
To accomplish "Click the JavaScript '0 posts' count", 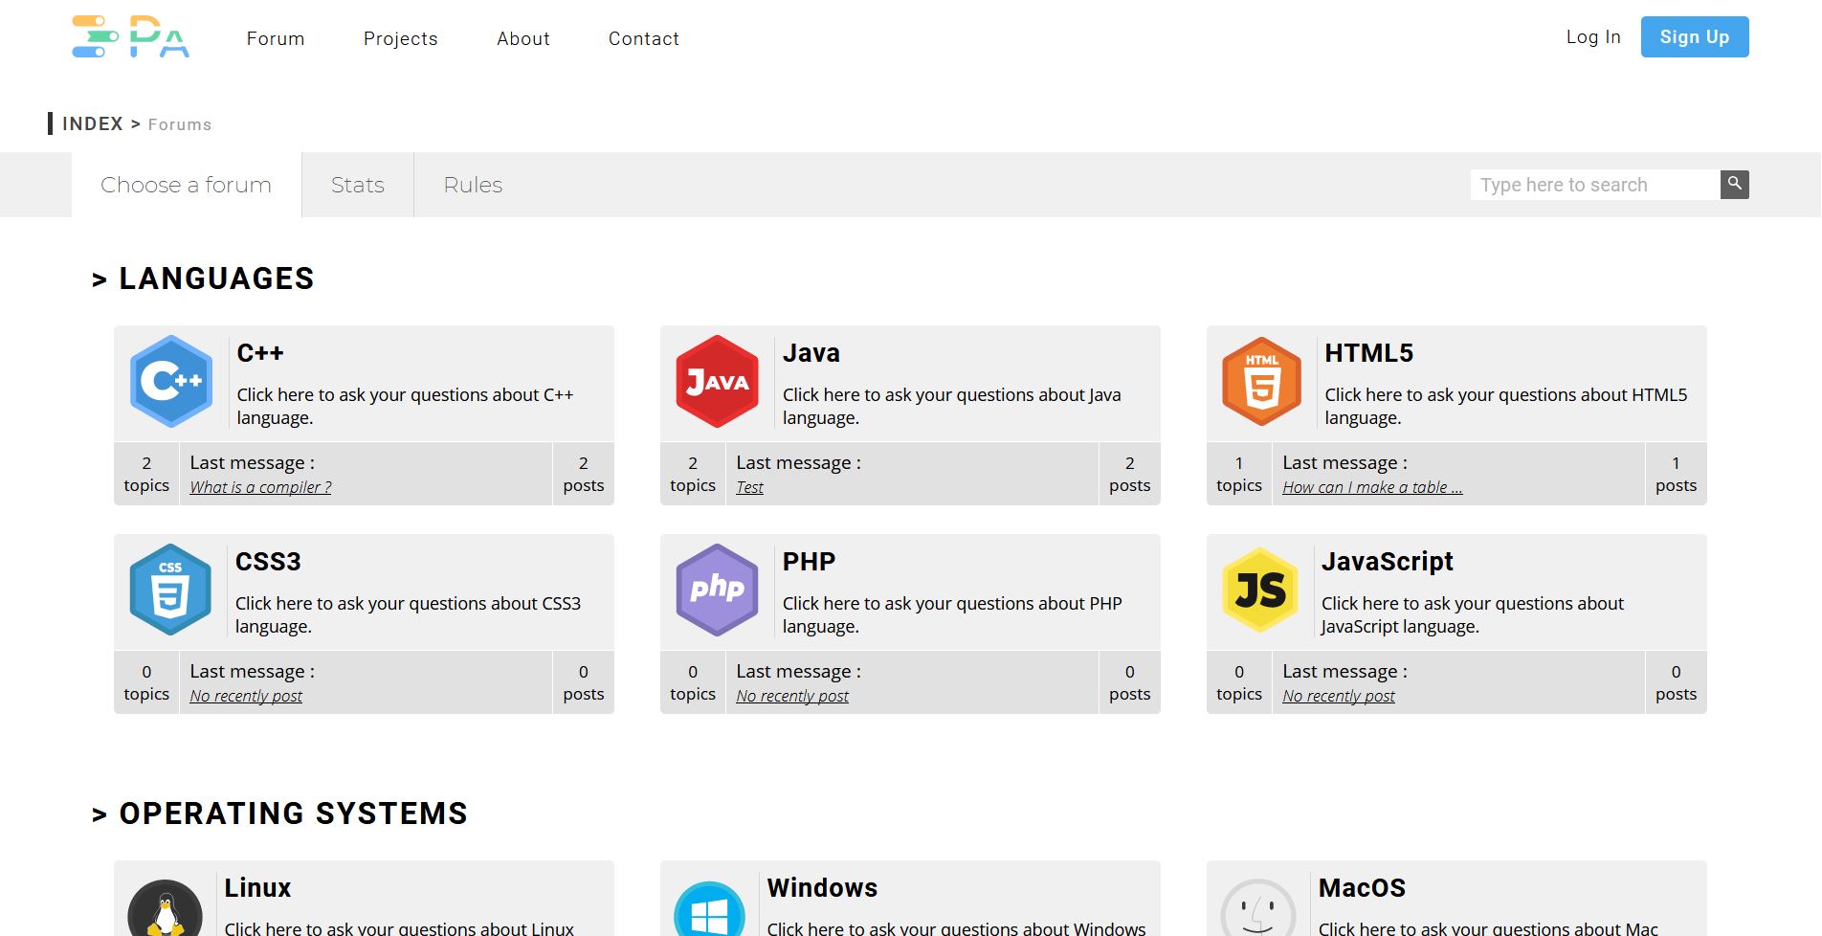I will tap(1677, 682).
